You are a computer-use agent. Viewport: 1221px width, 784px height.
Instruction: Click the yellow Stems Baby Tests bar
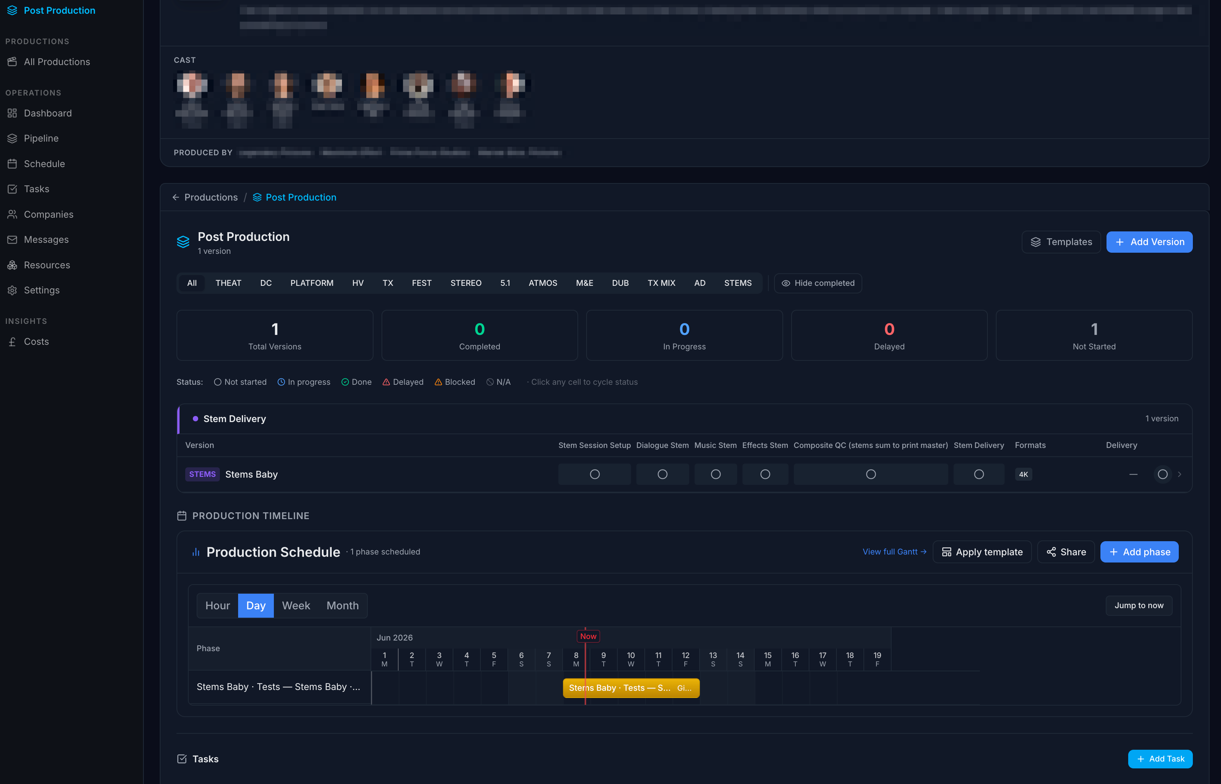tap(631, 688)
